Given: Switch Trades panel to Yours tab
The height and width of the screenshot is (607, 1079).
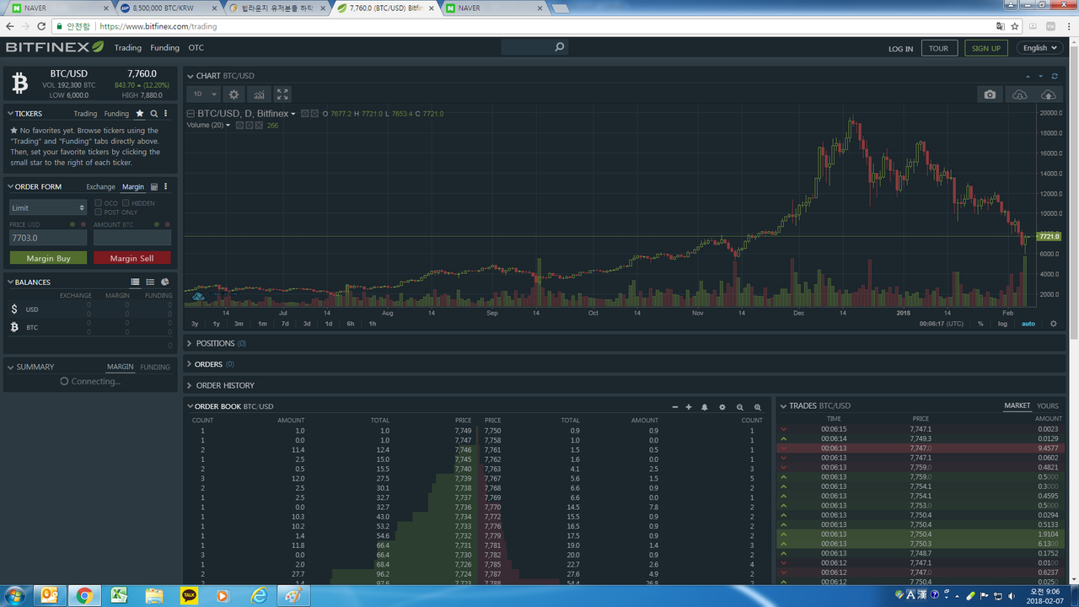Looking at the screenshot, I should (1048, 406).
